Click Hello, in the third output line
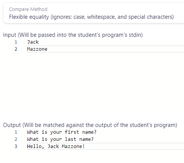Viewport: 184px width, 163px height. (35, 146)
